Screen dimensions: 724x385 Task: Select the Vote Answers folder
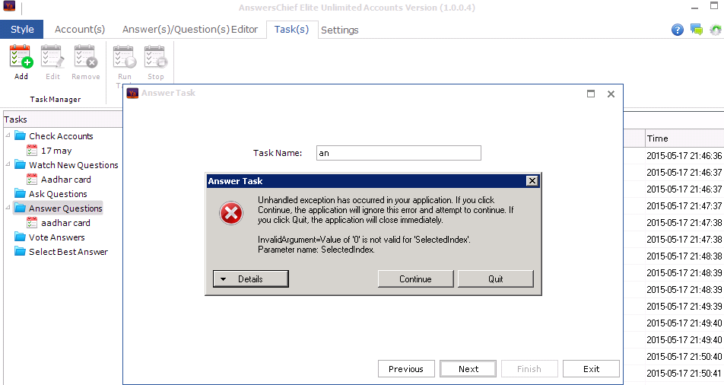(x=56, y=237)
